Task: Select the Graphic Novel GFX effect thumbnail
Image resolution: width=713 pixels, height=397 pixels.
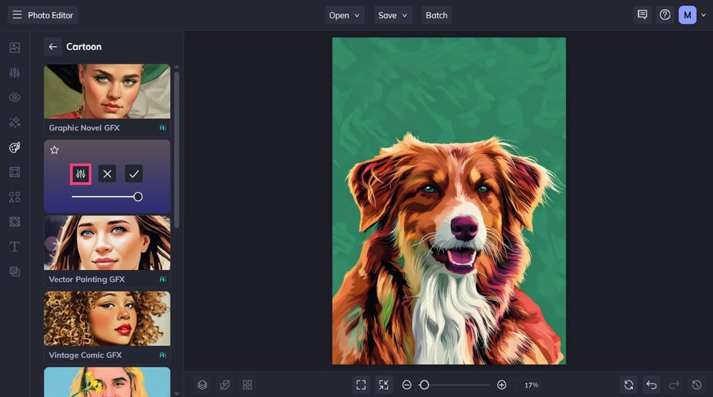Action: (x=107, y=91)
